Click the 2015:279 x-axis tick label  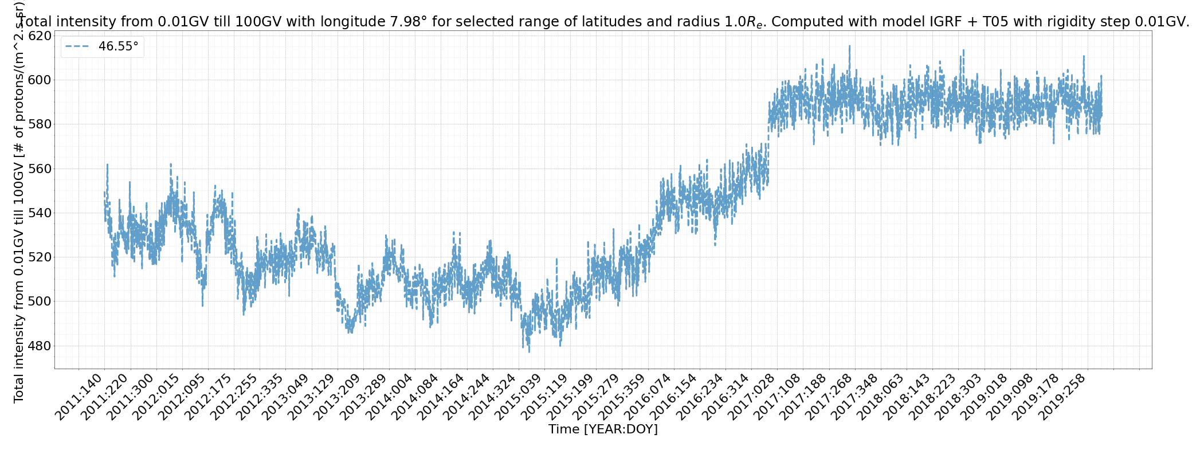pos(597,396)
